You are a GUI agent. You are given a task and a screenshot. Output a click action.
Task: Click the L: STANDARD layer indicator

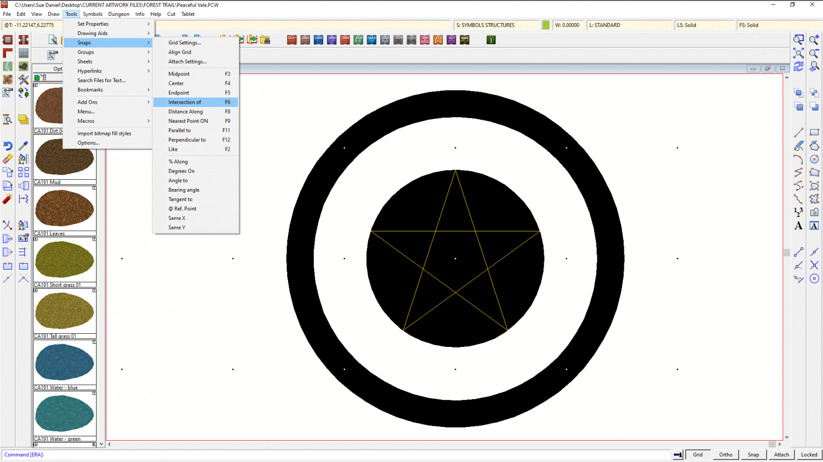(629, 25)
